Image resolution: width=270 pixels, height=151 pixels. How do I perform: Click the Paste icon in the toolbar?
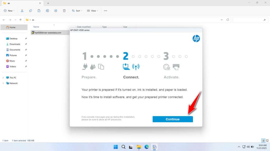coord(39,10)
